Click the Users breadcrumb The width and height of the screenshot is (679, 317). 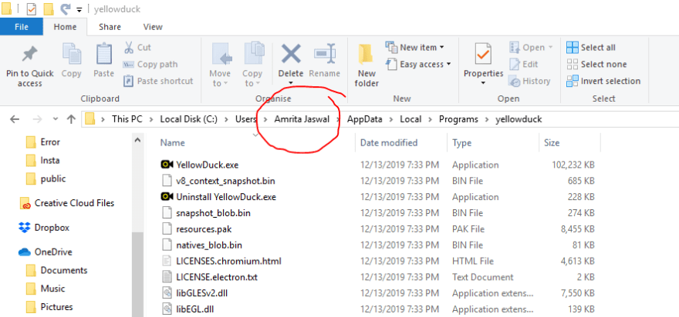click(245, 119)
